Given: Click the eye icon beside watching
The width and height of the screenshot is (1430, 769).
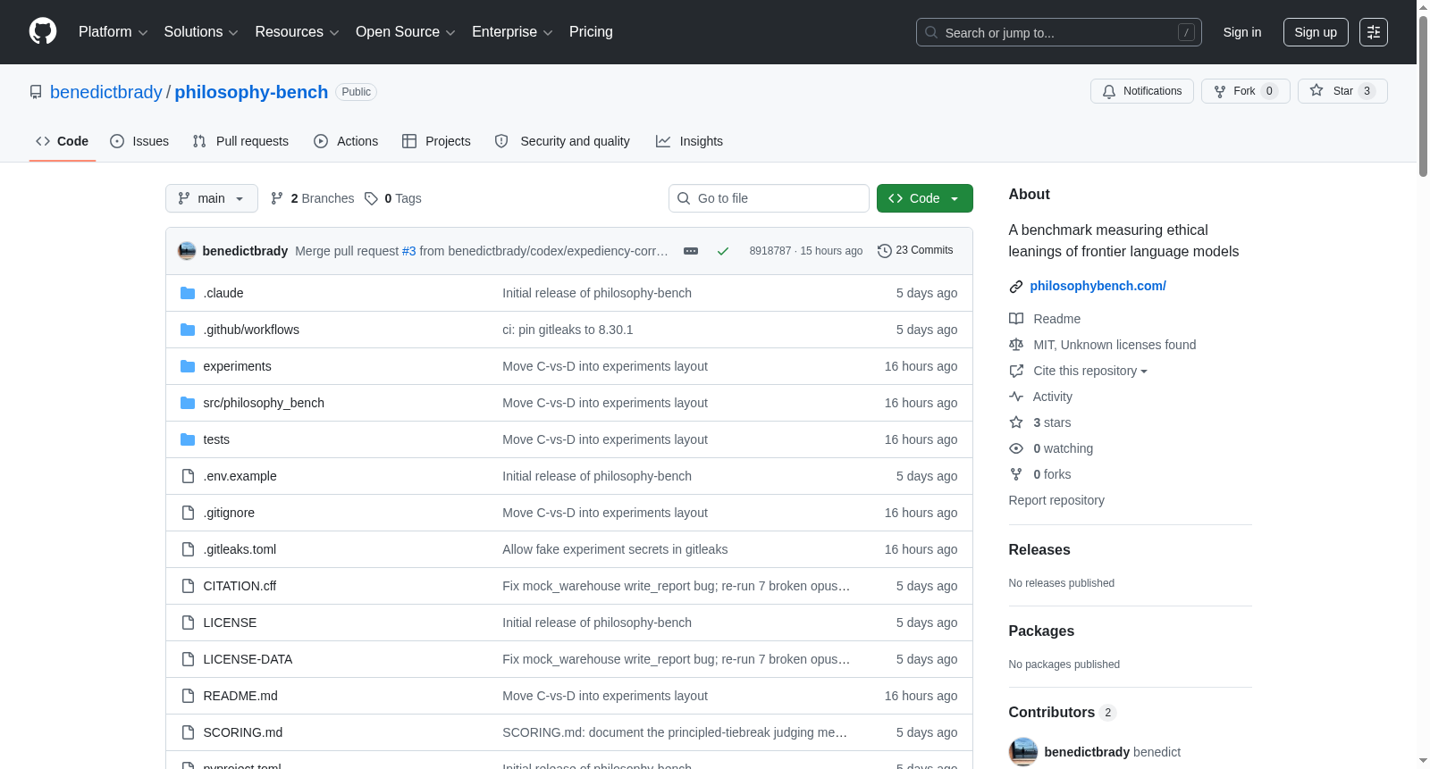Looking at the screenshot, I should 1016,448.
